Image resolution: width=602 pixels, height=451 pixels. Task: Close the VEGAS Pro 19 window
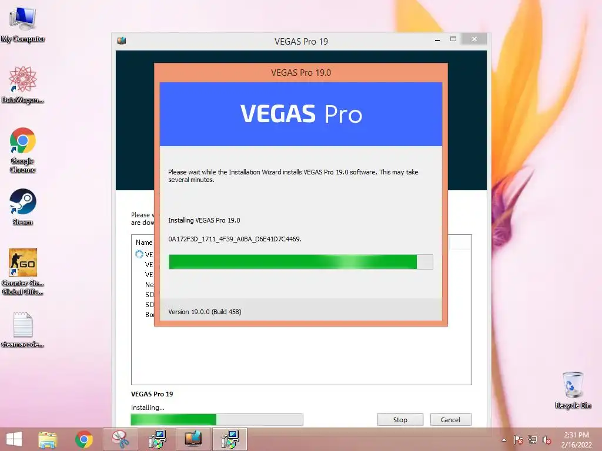point(474,39)
